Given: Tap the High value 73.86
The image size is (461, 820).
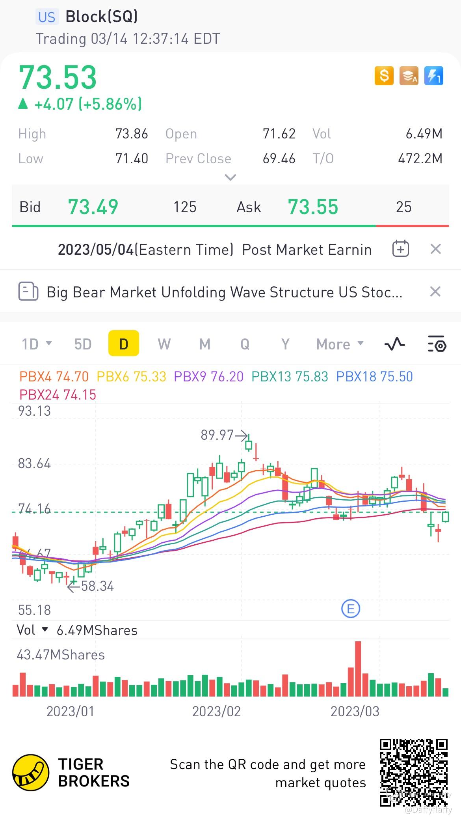Looking at the screenshot, I should (132, 134).
